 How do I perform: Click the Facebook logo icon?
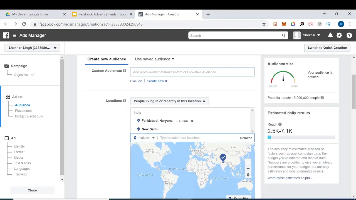pyautogui.click(x=6, y=35)
